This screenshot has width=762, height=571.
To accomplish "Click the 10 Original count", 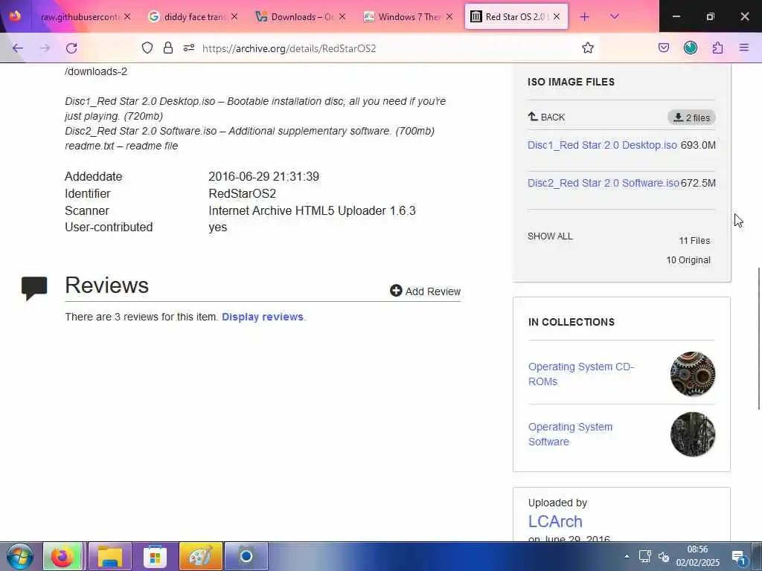I will [x=688, y=260].
